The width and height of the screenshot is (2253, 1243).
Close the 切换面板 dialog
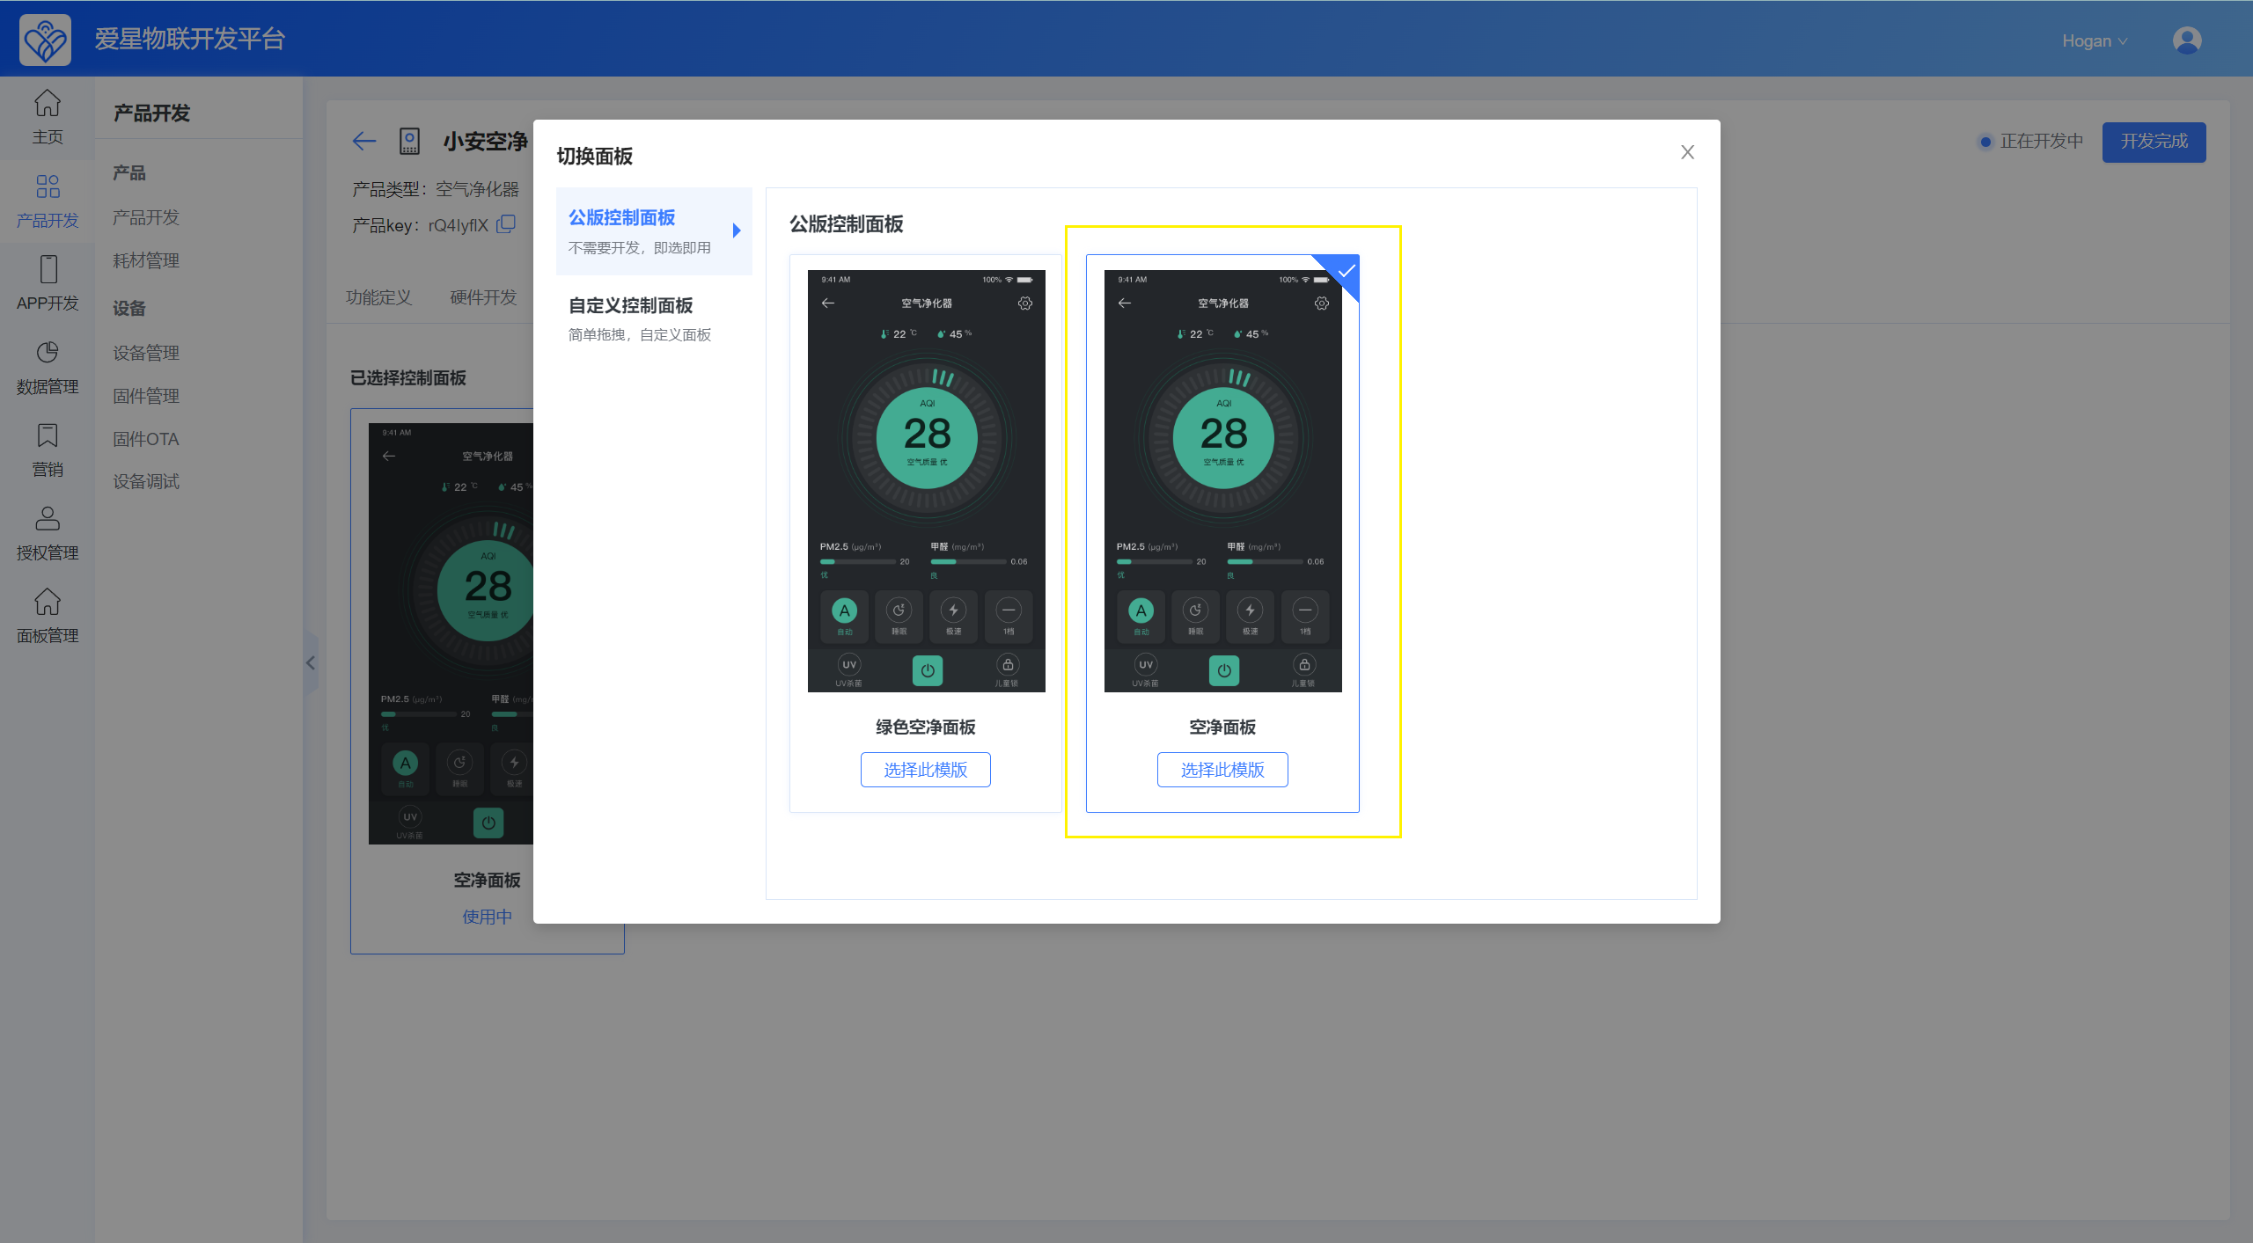coord(1687,152)
